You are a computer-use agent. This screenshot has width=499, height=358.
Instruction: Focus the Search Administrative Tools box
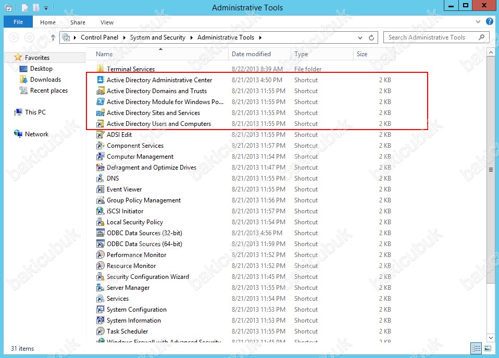pyautogui.click(x=436, y=37)
